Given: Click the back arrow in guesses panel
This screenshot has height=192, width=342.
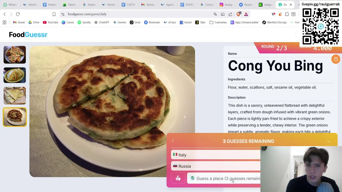Looking at the screenshot, I should pyautogui.click(x=173, y=141).
